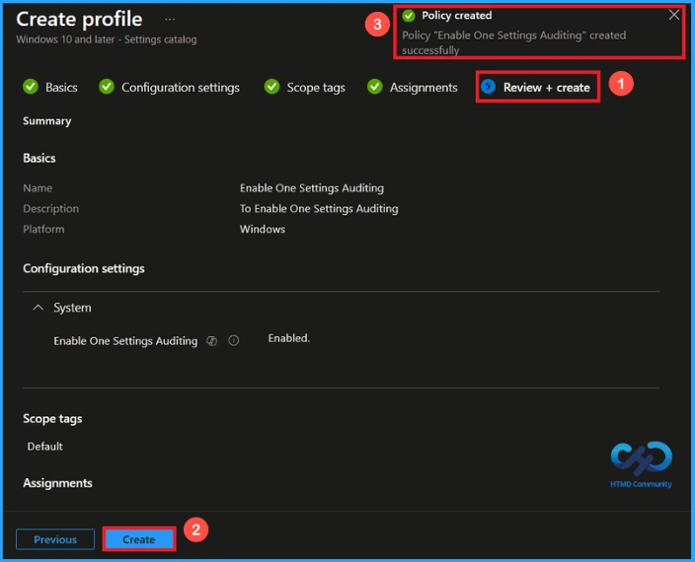Click the Assignments section heading
Screen dimensions: 695x562
(x=57, y=483)
